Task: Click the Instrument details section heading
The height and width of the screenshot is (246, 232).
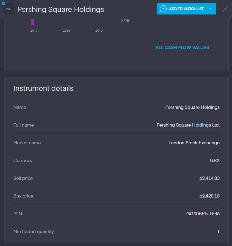Action: pos(43,88)
